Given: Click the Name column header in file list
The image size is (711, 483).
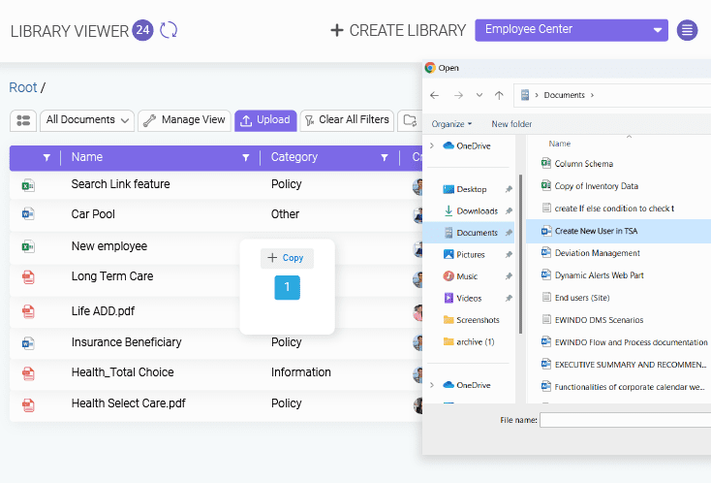Looking at the screenshot, I should tap(560, 144).
